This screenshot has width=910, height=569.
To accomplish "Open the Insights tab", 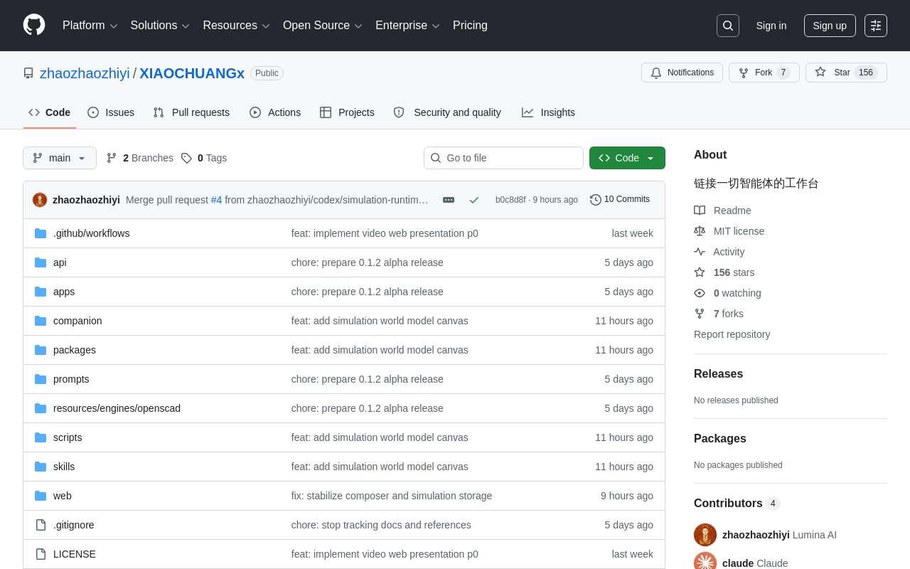I will tap(548, 112).
